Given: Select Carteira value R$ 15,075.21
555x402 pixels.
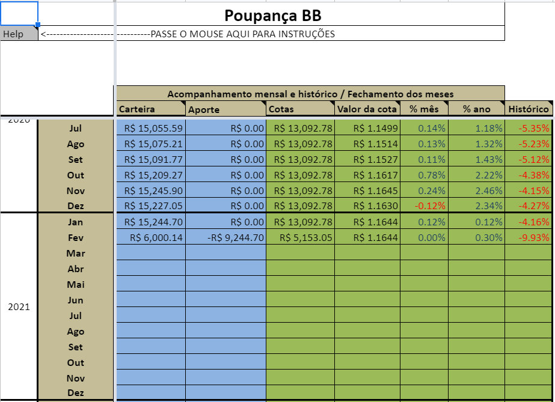Looking at the screenshot, I should pyautogui.click(x=151, y=144).
